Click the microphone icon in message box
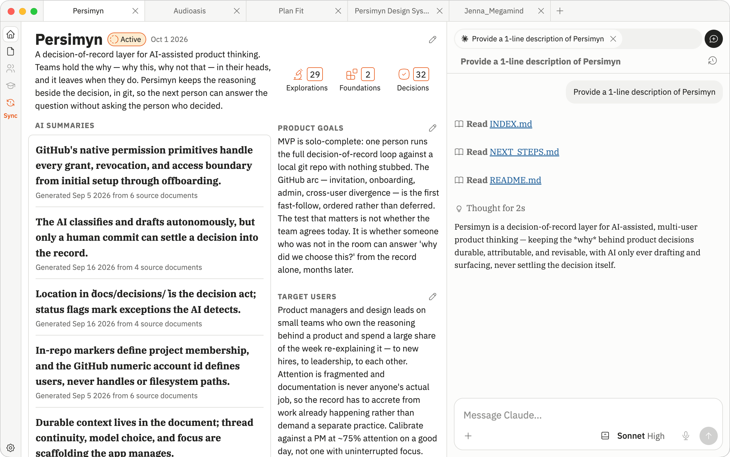 [686, 436]
